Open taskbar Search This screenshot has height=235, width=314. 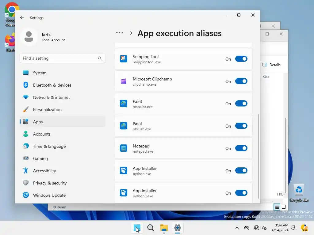click(x=150, y=228)
